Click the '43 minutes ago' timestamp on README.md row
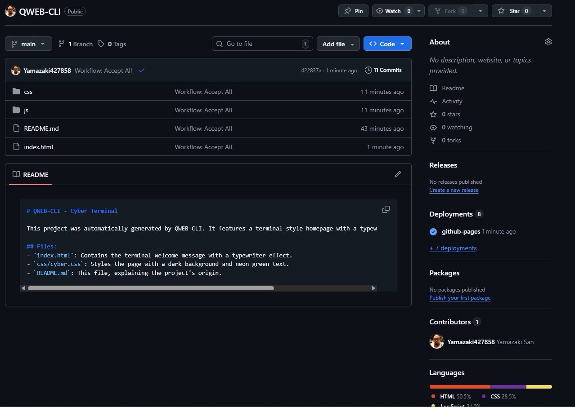 [x=382, y=128]
